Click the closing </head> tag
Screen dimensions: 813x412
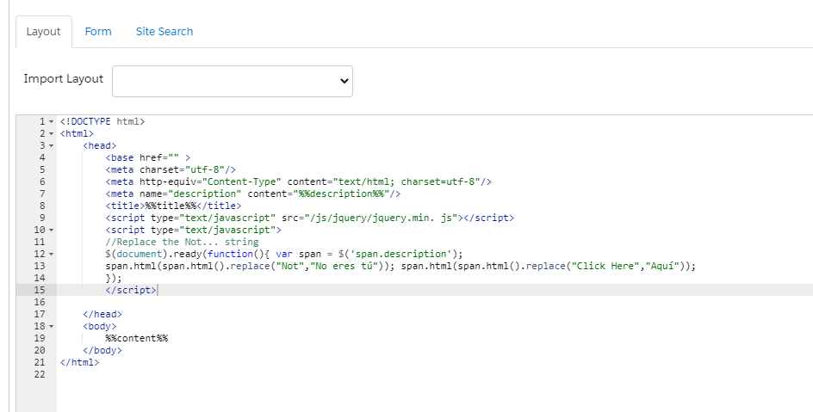[x=102, y=314]
